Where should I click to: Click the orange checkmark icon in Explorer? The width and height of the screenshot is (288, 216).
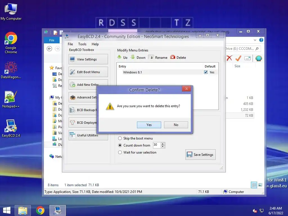click(x=238, y=58)
